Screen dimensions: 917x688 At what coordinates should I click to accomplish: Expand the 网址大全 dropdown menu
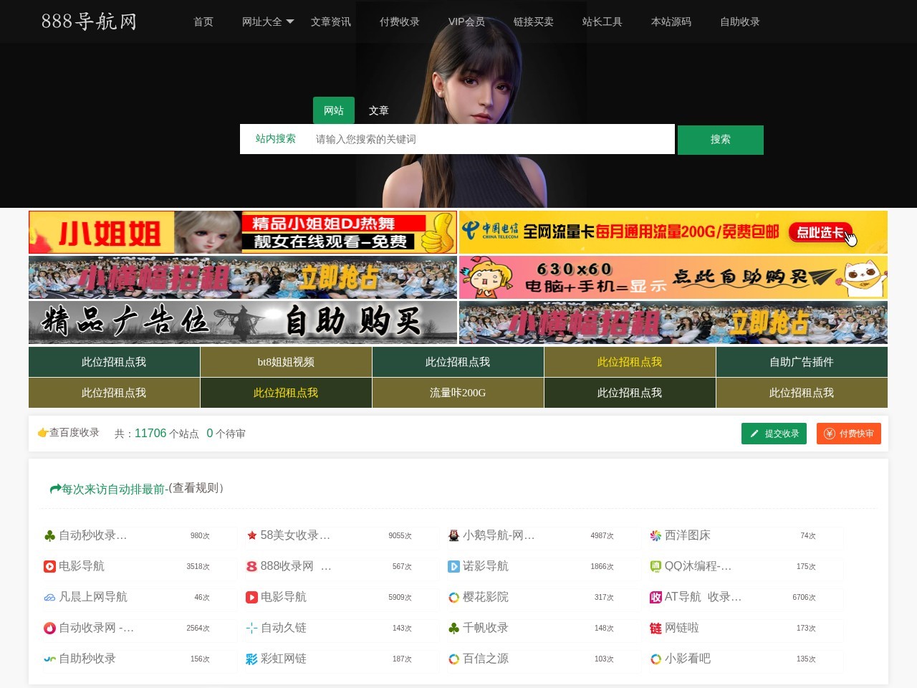pyautogui.click(x=268, y=21)
